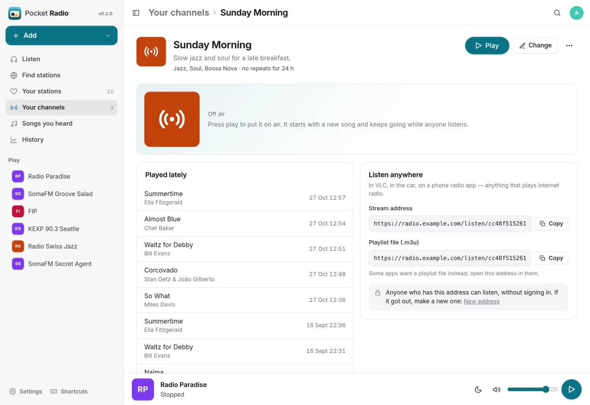Open Your stations list
590x405 pixels.
61,91
